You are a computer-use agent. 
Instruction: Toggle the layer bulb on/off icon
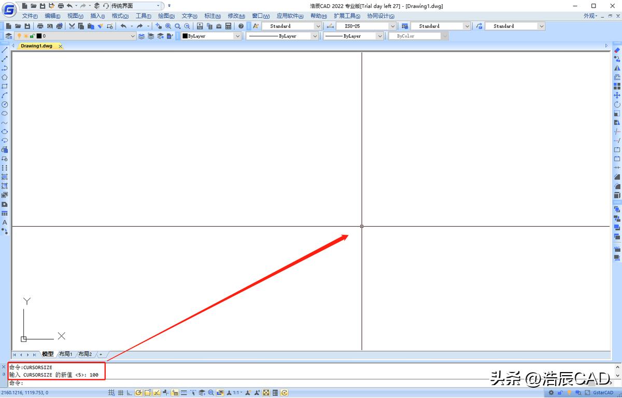click(x=18, y=36)
